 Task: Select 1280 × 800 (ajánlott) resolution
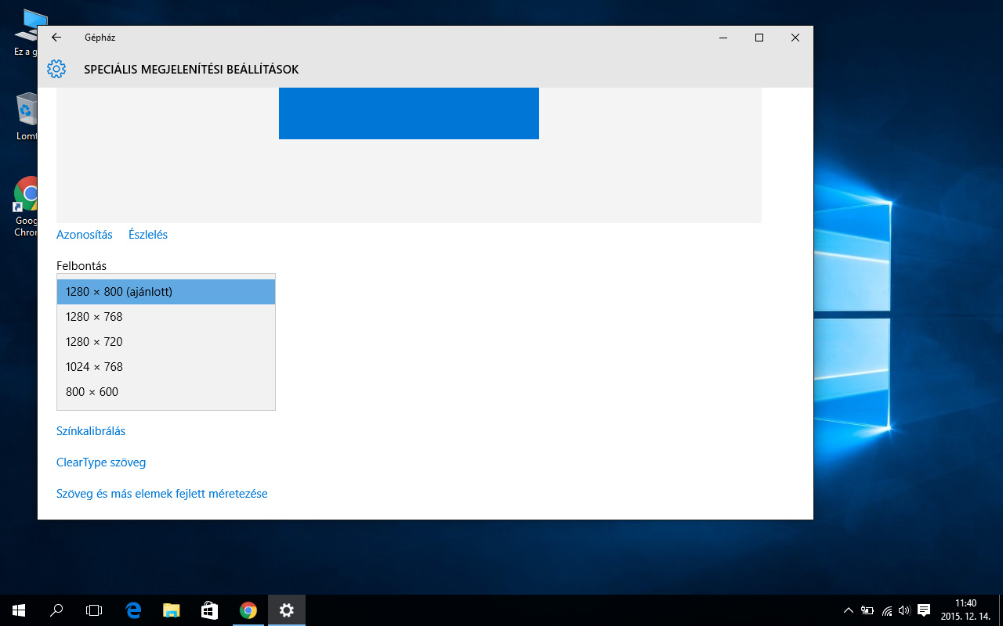[x=166, y=292]
